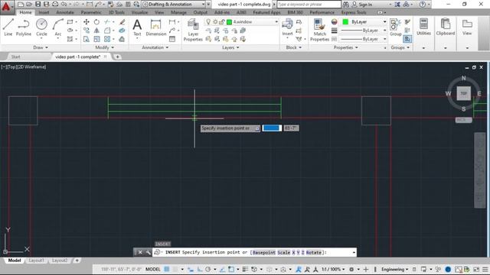This screenshot has height=275, width=490.
Task: Click the Copy tool in Modify panel
Action: pos(87,31)
